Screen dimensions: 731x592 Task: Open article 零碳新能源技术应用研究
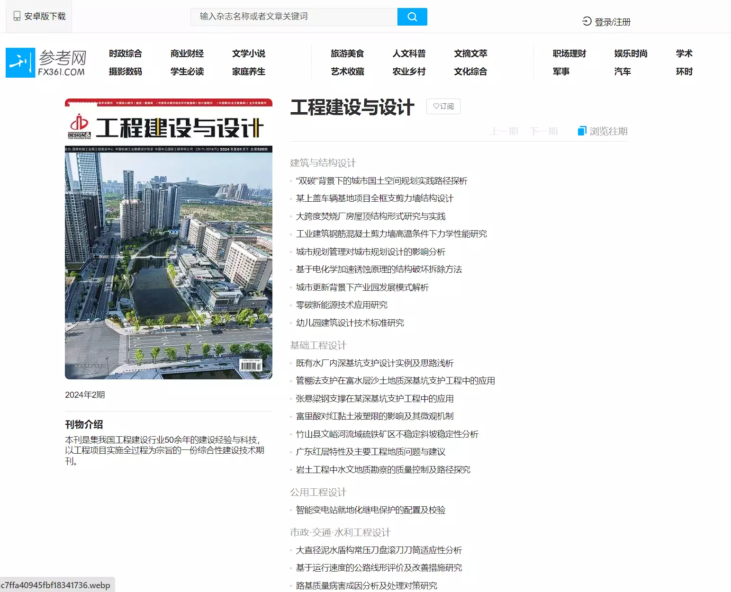point(342,305)
